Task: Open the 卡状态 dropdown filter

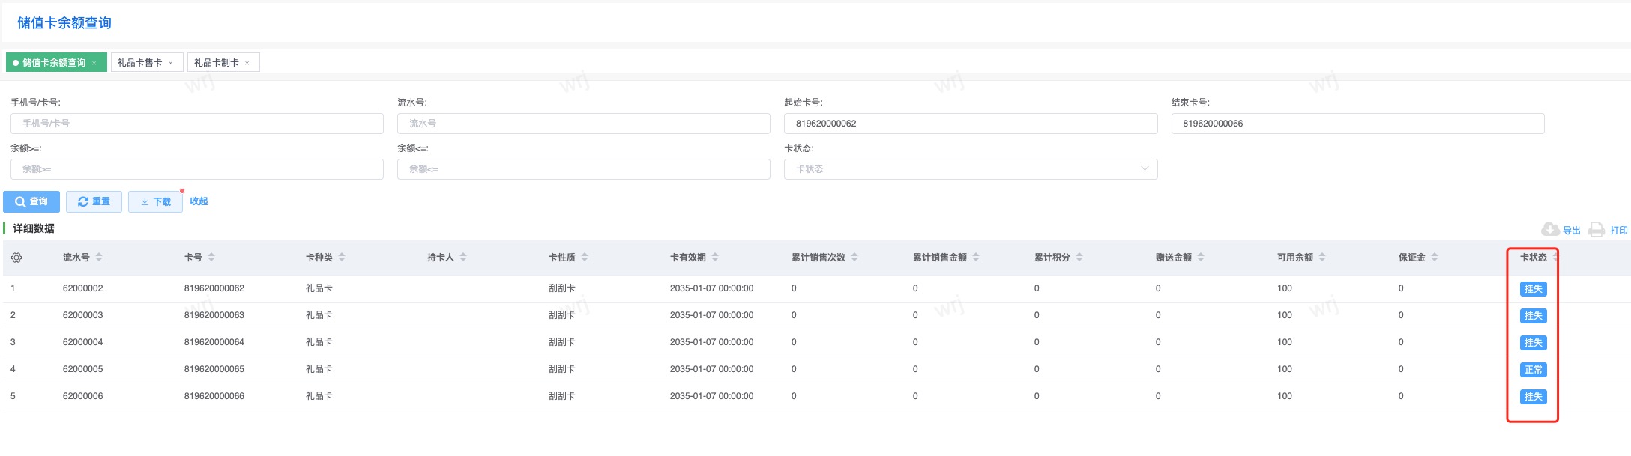Action: (970, 169)
